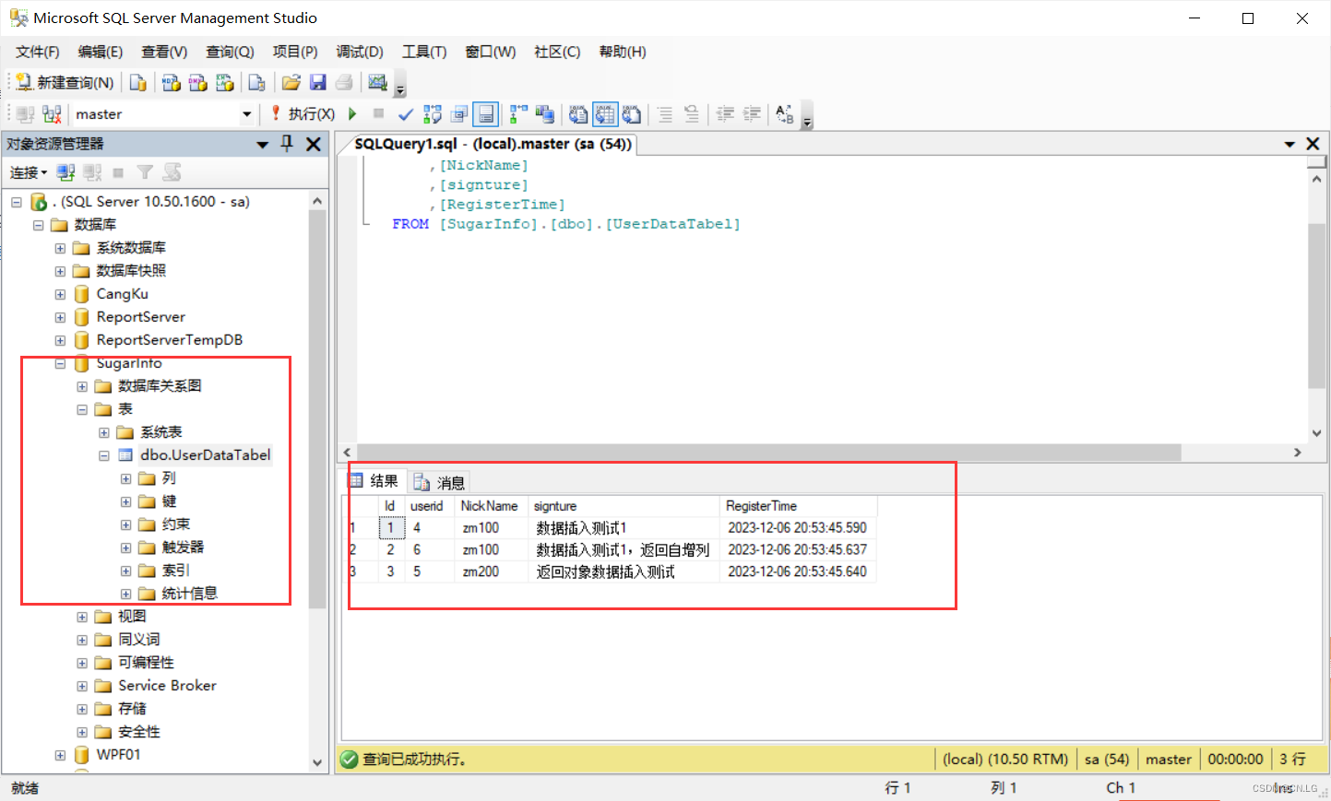Switch output to Results to Grid
The width and height of the screenshot is (1331, 801).
click(605, 114)
